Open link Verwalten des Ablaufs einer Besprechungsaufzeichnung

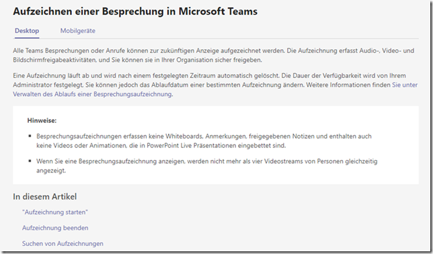(x=92, y=94)
